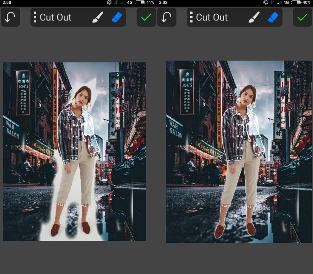Tap the woman's face in the left image
This screenshot has width=313, height=274.
pyautogui.click(x=83, y=97)
